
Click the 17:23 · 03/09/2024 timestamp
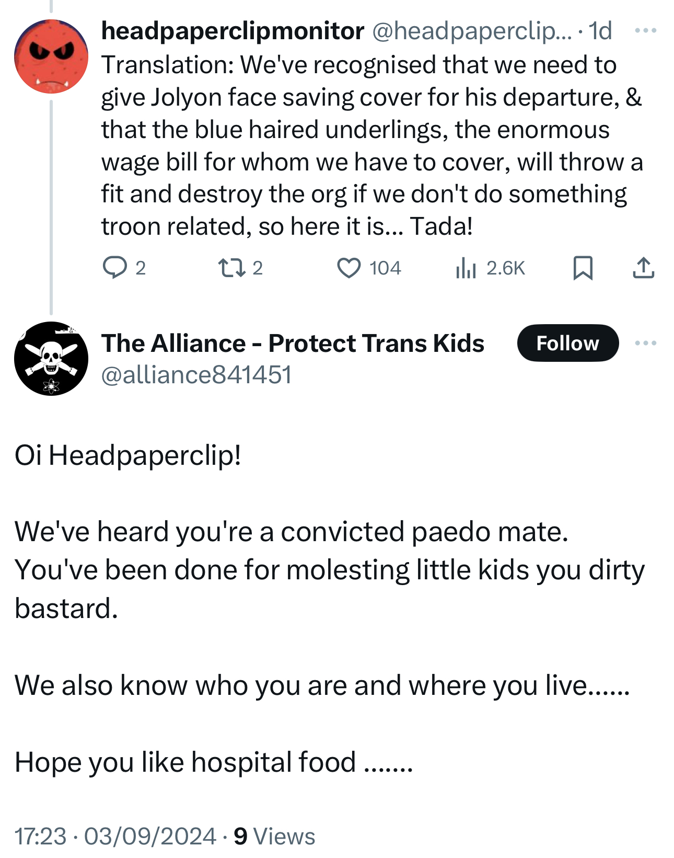[x=115, y=836]
